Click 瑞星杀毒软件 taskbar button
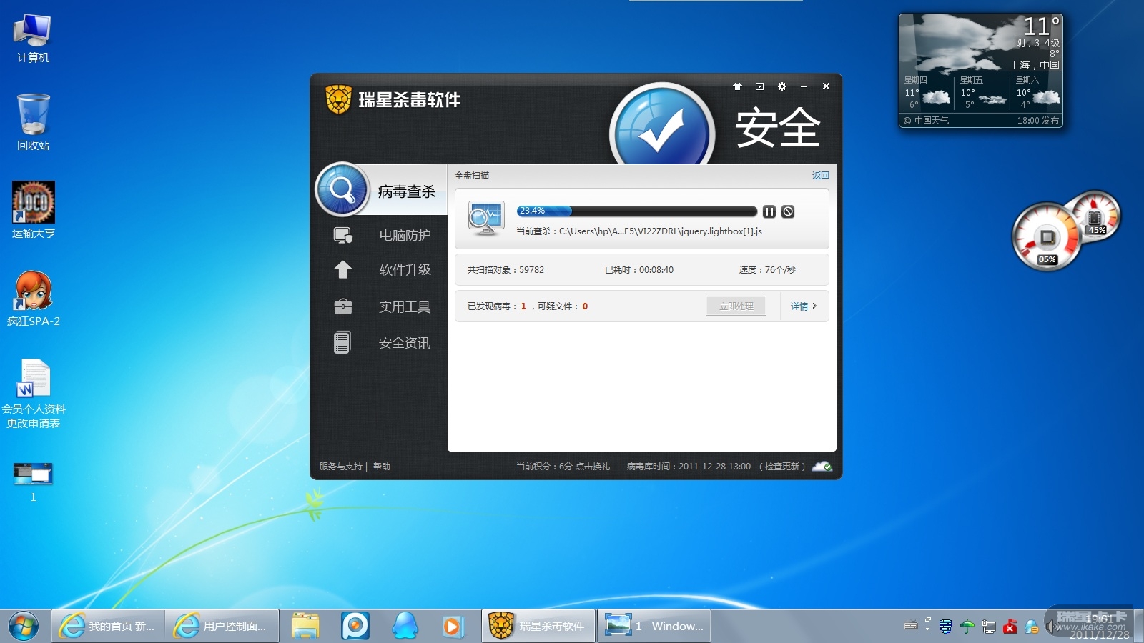Screen dimensions: 1144x643 pyautogui.click(x=538, y=627)
